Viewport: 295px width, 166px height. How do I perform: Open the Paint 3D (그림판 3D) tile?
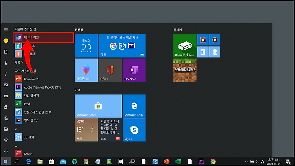click(x=86, y=70)
